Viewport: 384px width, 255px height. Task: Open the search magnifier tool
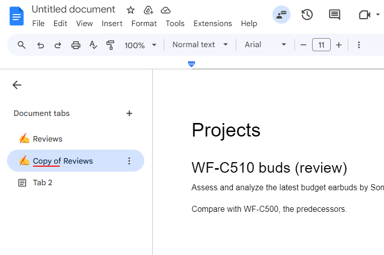coord(22,45)
